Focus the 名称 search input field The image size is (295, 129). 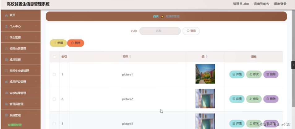click(160, 31)
